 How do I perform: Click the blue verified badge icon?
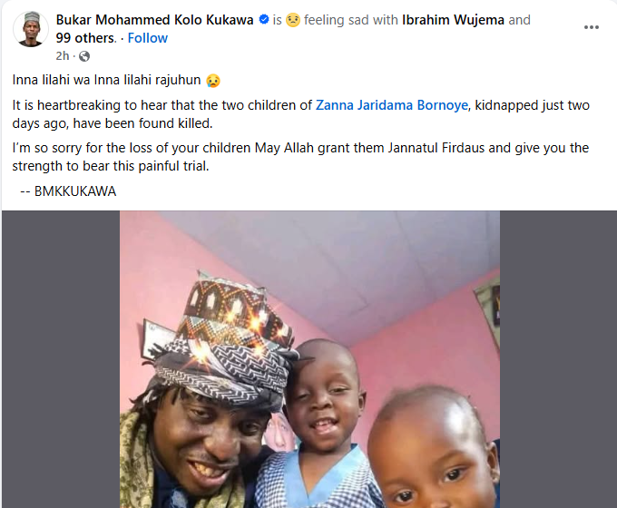coord(264,19)
